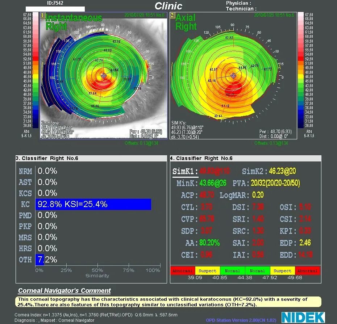The height and width of the screenshot is (324, 337).
Task: Click the '3mmZone:' readout on Instantaneous map
Action: (x=50, y=123)
